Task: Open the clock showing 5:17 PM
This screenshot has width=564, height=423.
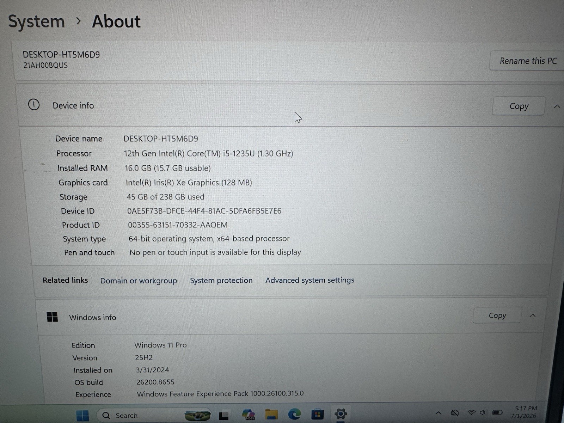Action: [525, 412]
